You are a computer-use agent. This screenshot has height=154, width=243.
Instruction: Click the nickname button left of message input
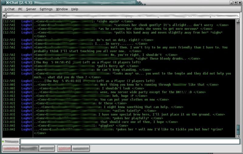(x=11, y=141)
